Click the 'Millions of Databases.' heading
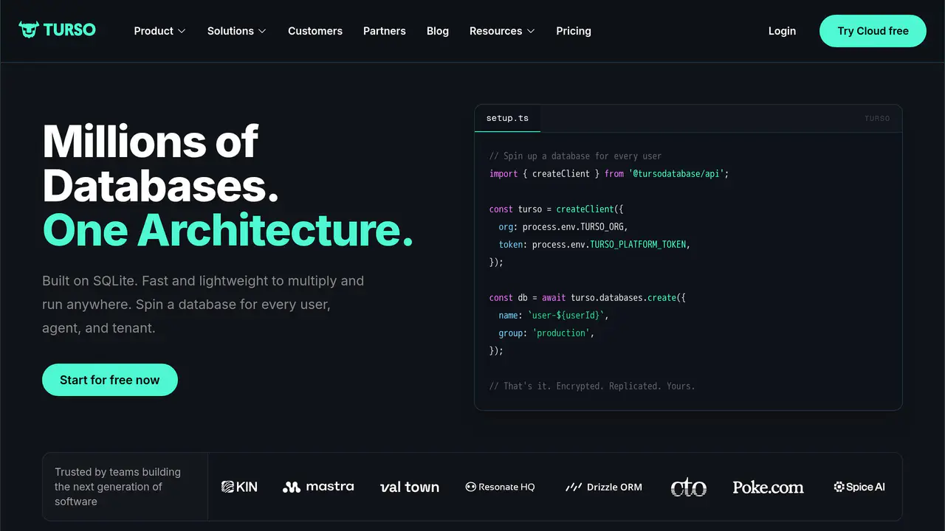 160,163
